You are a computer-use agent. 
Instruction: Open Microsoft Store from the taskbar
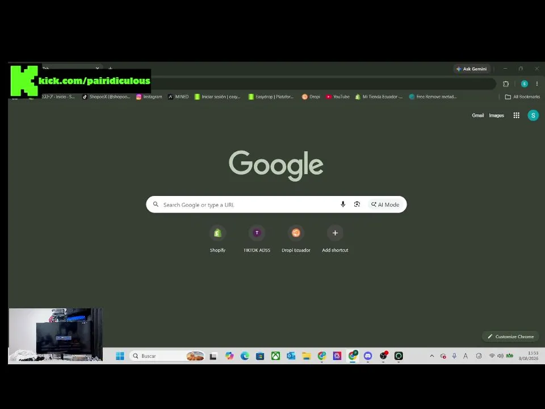[x=260, y=356]
